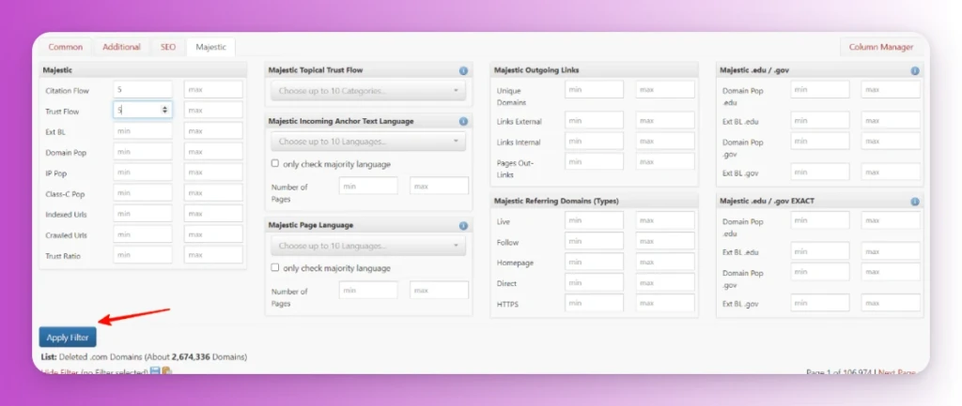Click into the Trust Flow max field
This screenshot has width=962, height=406.
pyautogui.click(x=213, y=111)
